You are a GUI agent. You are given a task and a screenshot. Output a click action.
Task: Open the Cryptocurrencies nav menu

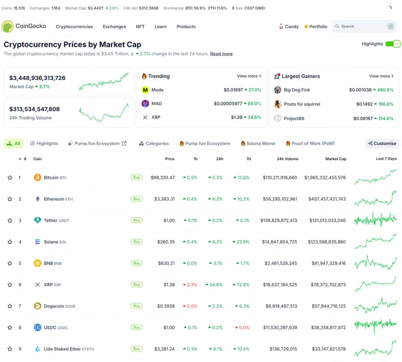point(74,27)
